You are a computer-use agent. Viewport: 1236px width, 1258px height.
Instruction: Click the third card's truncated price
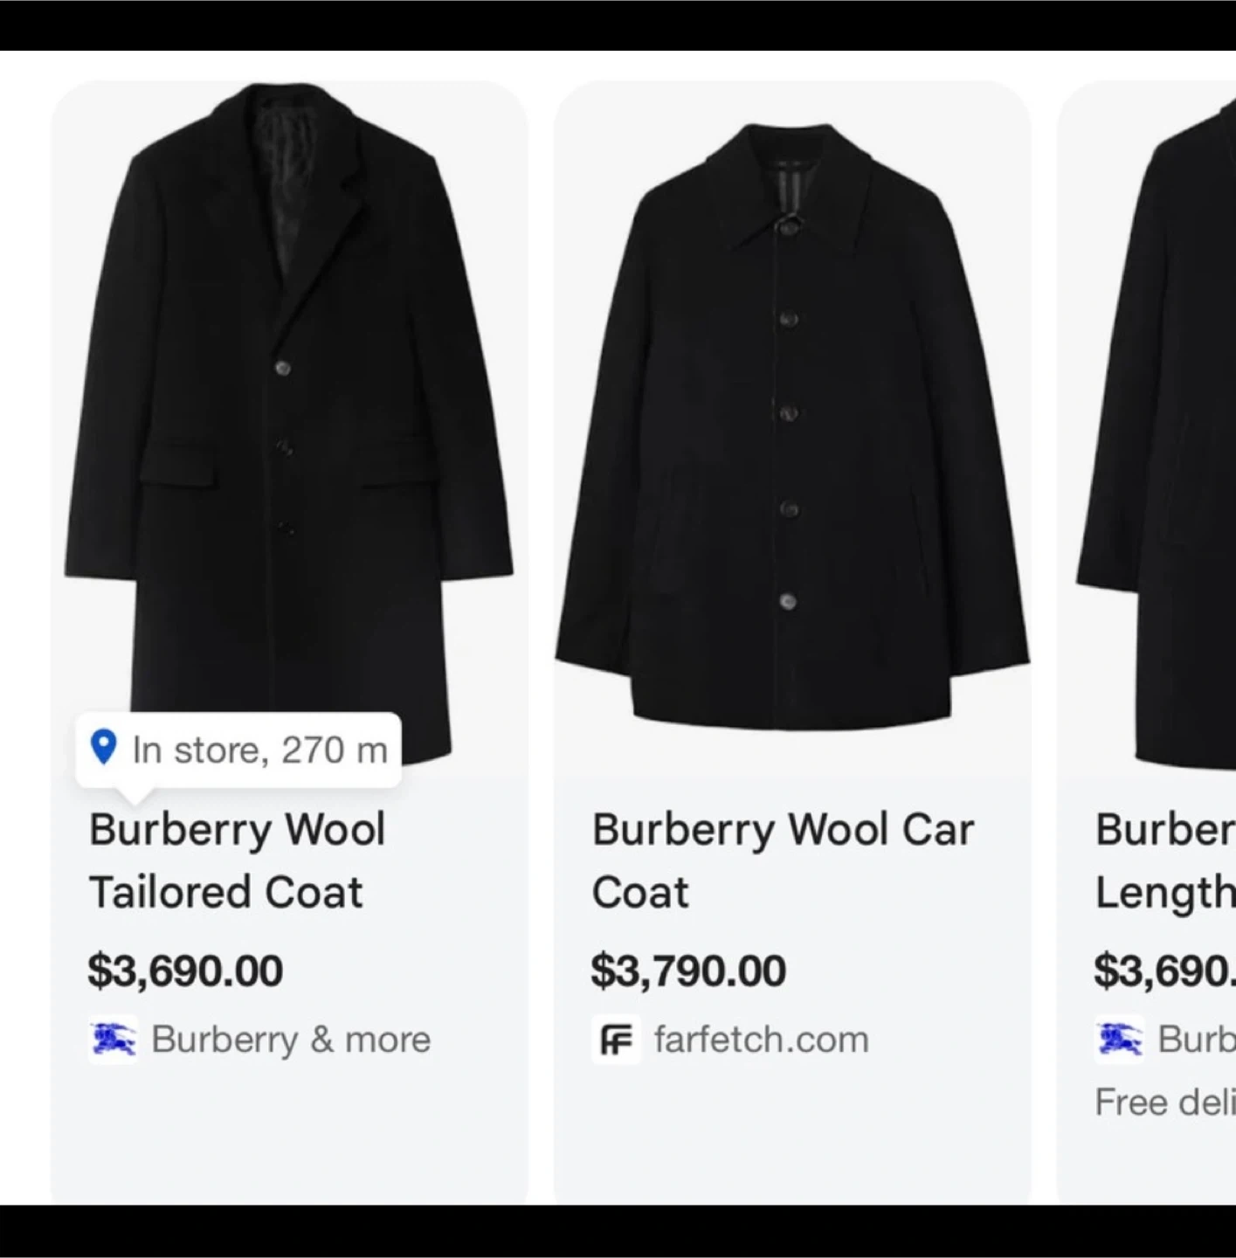click(1164, 971)
